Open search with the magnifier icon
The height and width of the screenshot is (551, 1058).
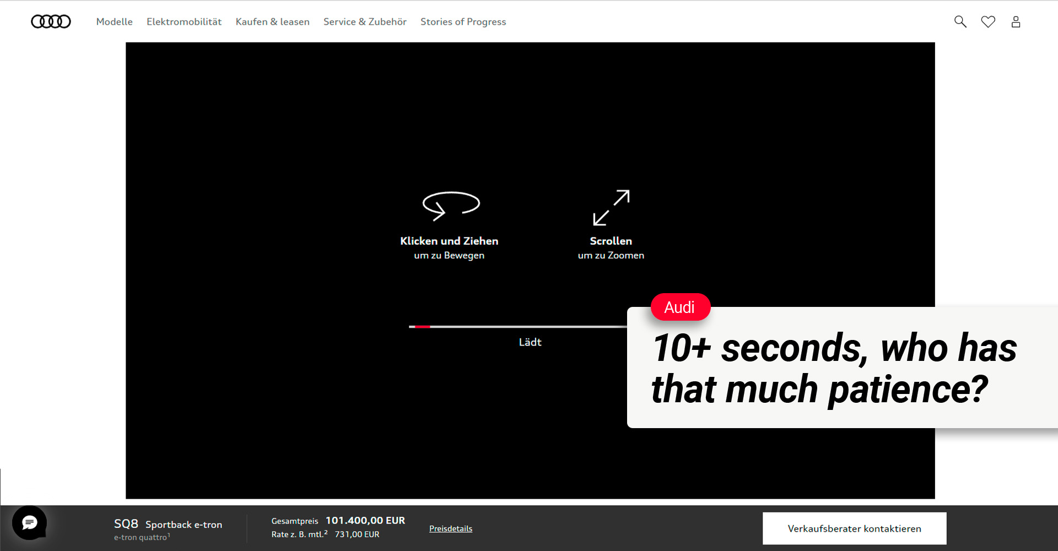coord(960,21)
